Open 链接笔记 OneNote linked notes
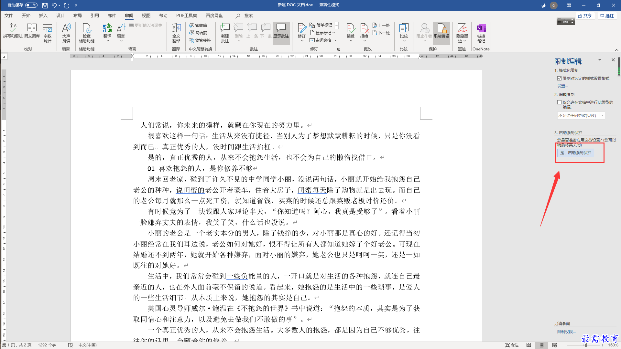621x349 pixels. pos(481,33)
